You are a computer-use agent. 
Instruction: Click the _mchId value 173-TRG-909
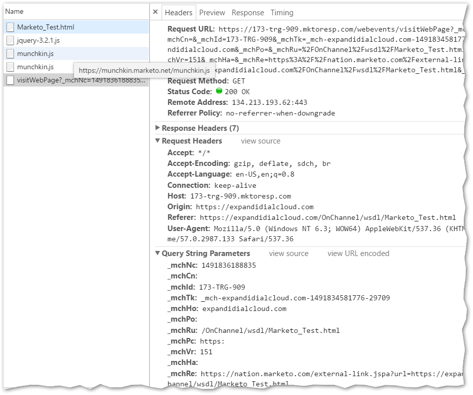tap(222, 287)
